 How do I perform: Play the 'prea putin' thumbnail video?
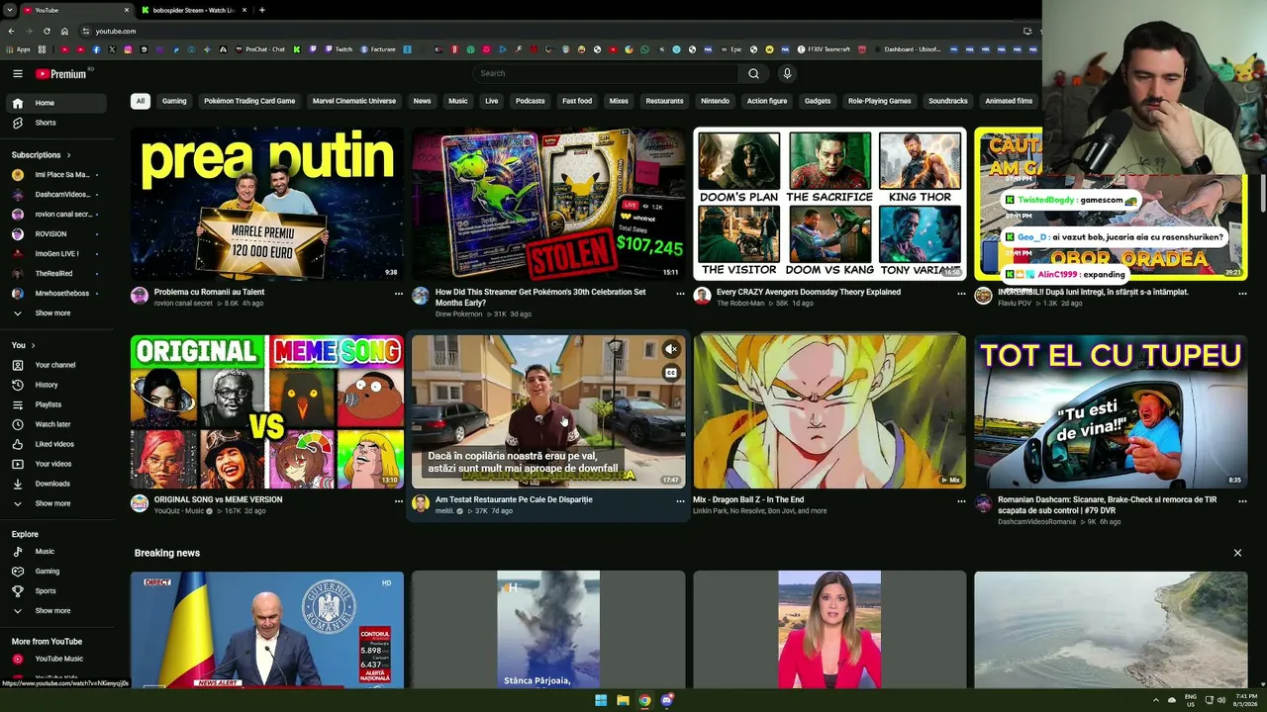coord(267,204)
